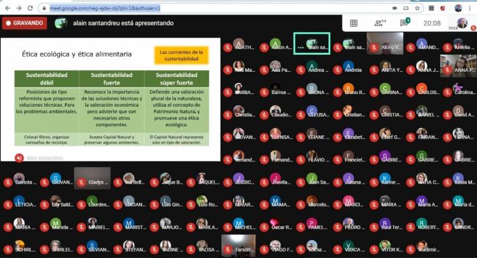Click the muted mic icon on Gladys' tile
The height and width of the screenshot is (258, 477).
(81, 182)
